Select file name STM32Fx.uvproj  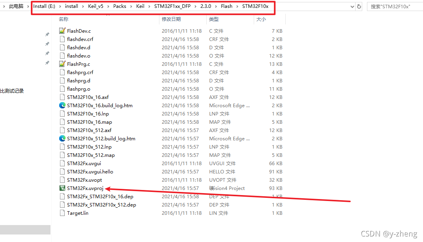(85, 188)
